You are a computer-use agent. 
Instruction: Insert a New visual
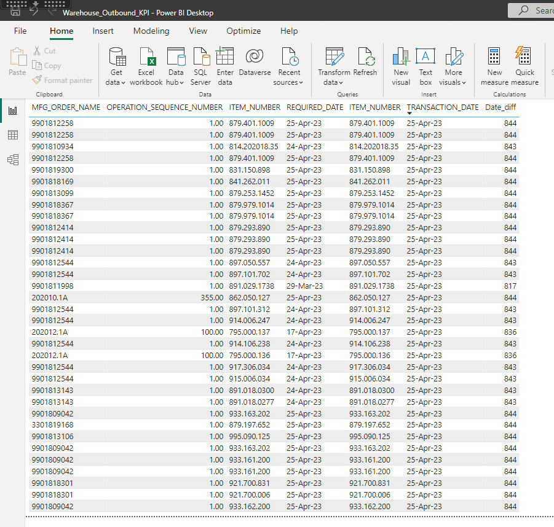[401, 66]
